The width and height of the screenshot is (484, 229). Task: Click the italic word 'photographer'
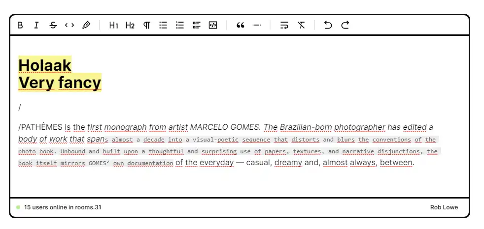tap(360, 127)
